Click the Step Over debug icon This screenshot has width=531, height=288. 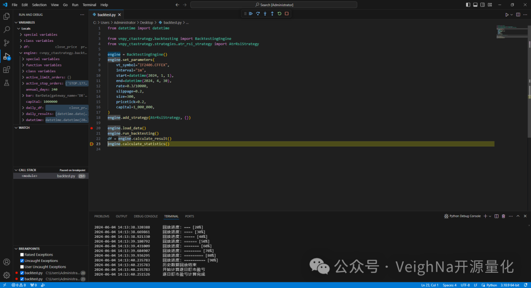point(258,14)
